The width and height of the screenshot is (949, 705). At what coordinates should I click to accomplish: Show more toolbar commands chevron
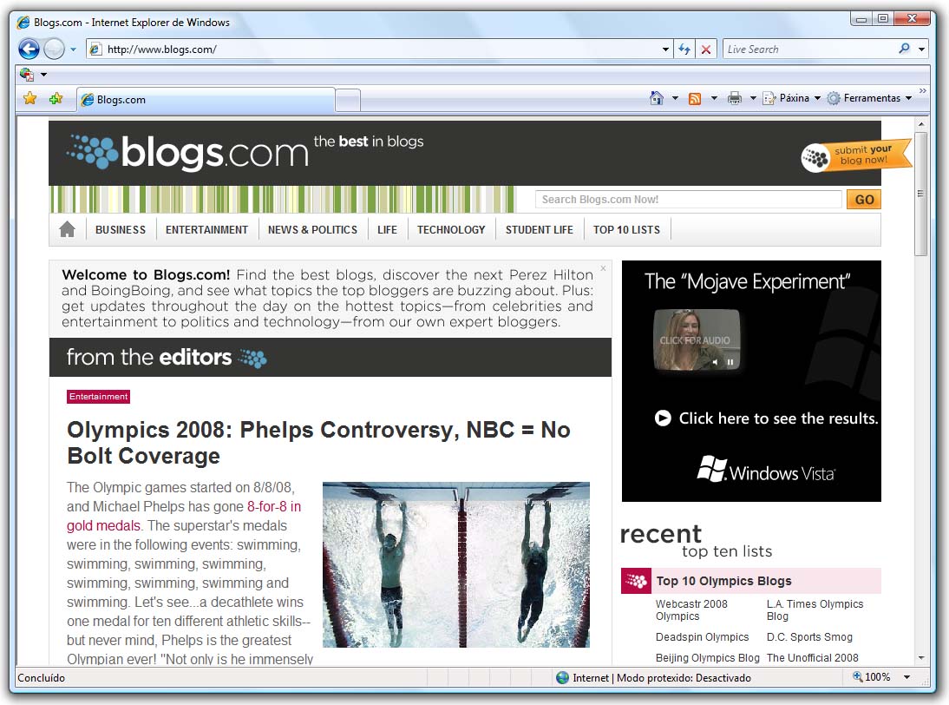(922, 91)
